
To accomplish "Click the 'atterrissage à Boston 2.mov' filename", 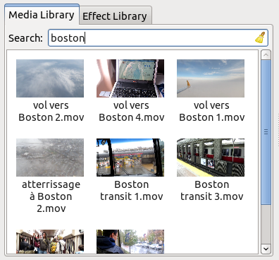I will [x=51, y=196].
